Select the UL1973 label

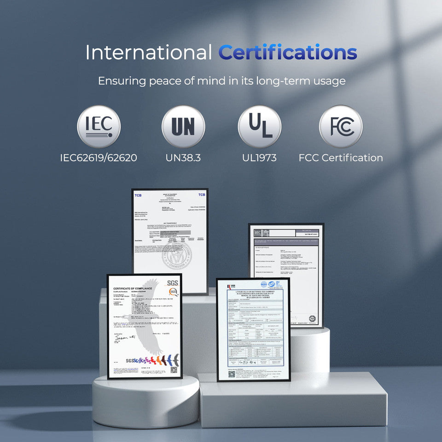tap(259, 158)
